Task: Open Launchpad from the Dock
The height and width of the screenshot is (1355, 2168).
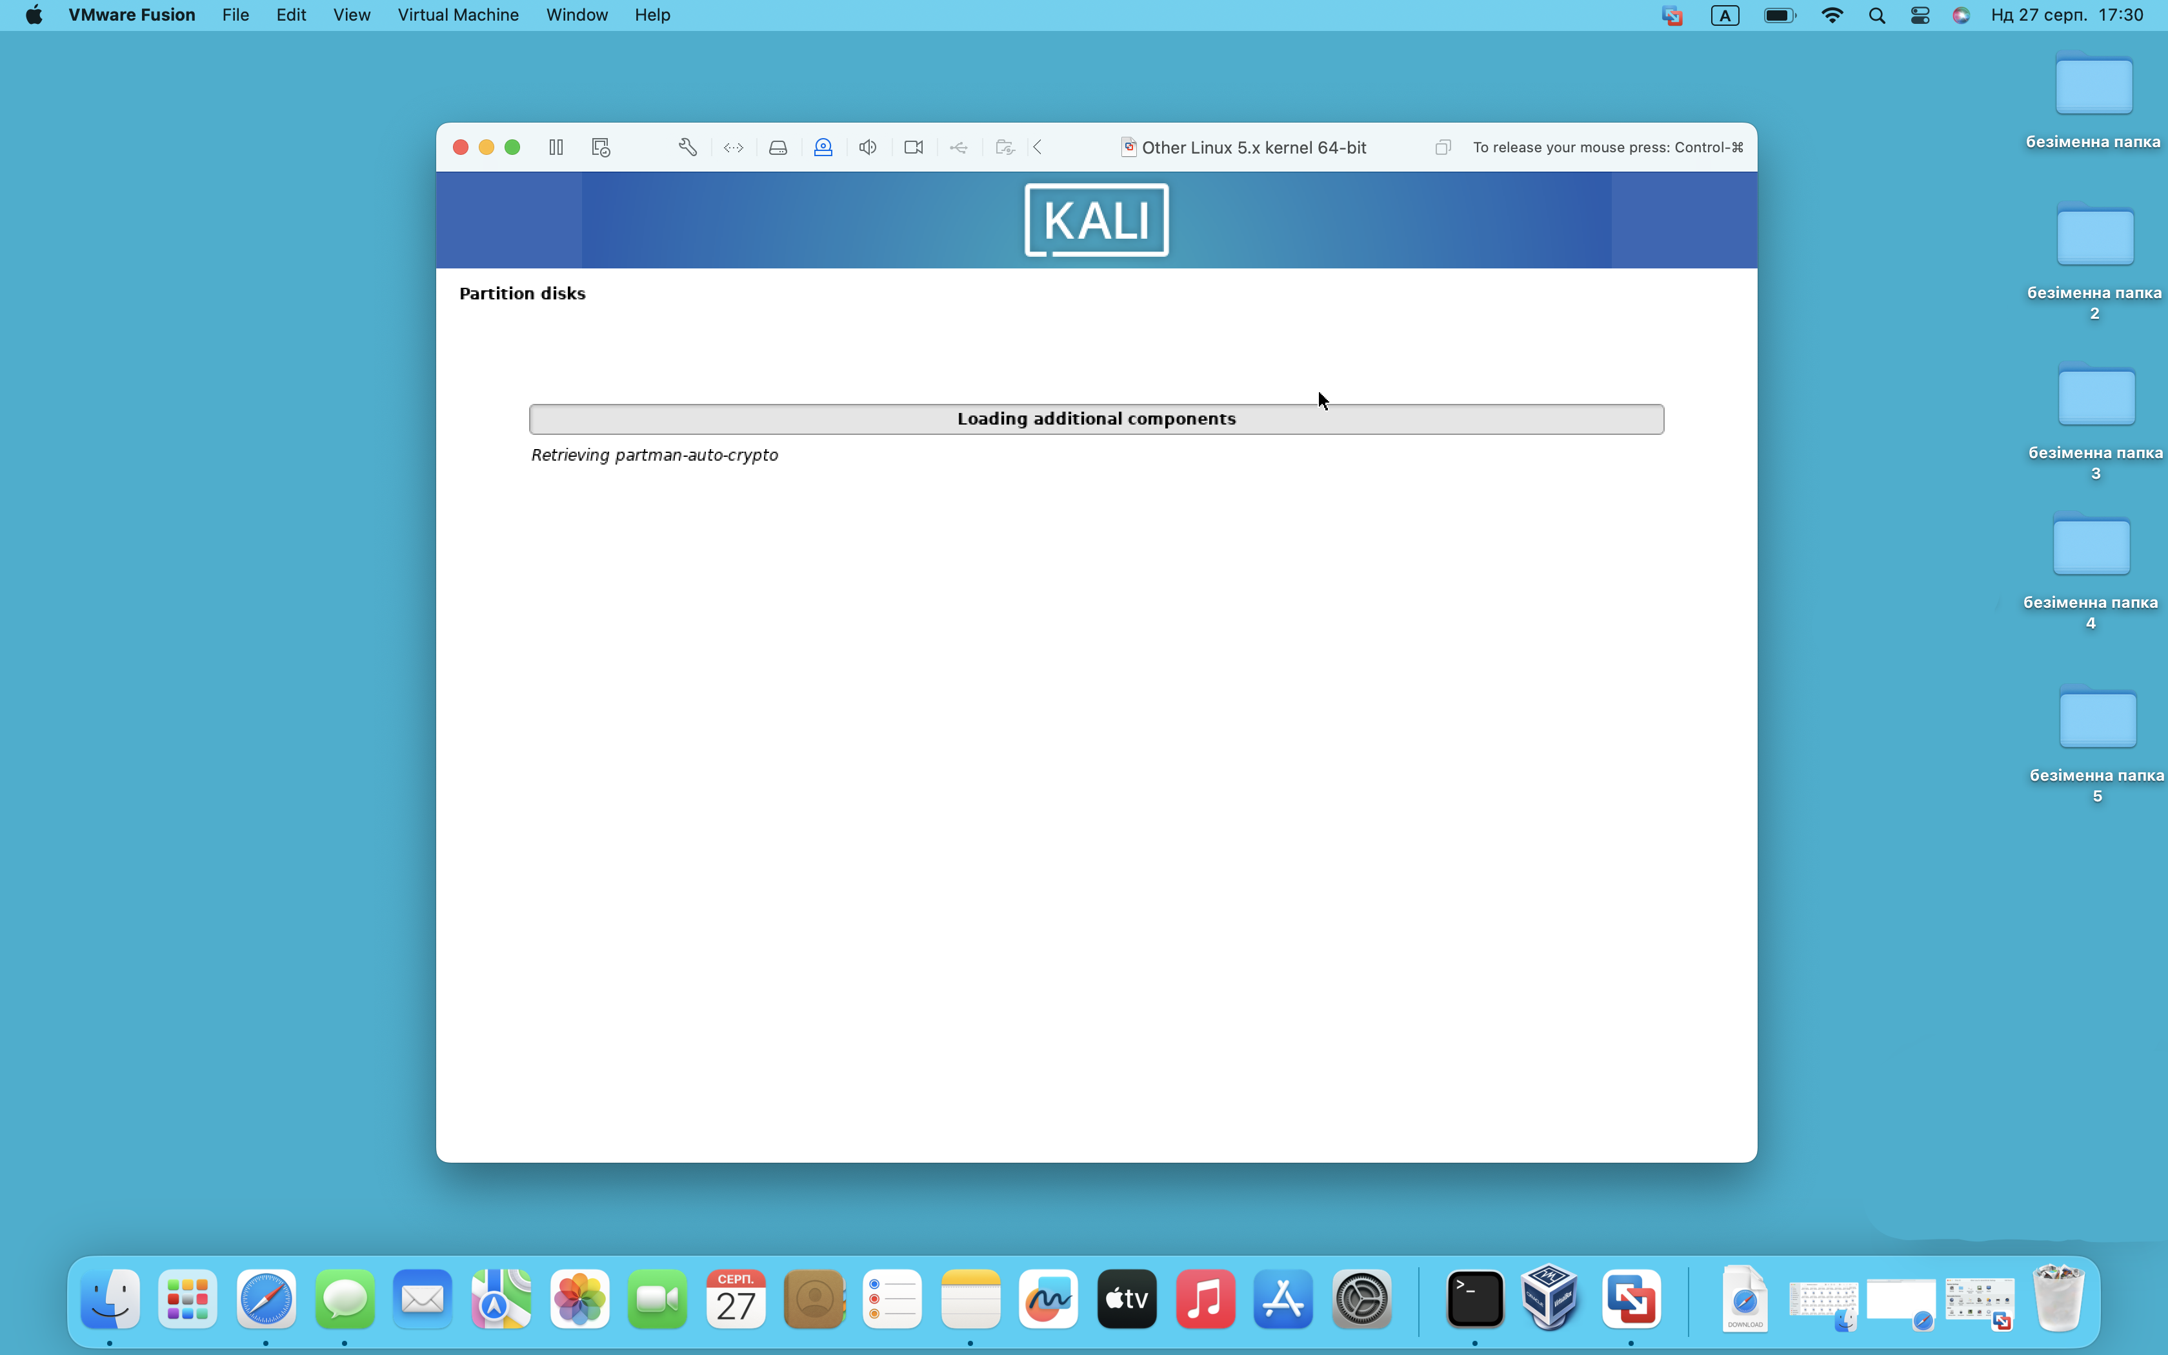Action: [188, 1298]
